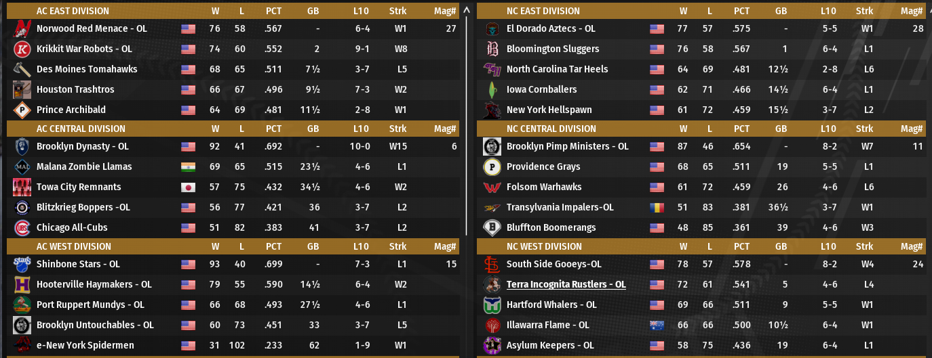Click the Romania flag next to Transylvania Impalers
932x358 pixels.
(x=657, y=207)
